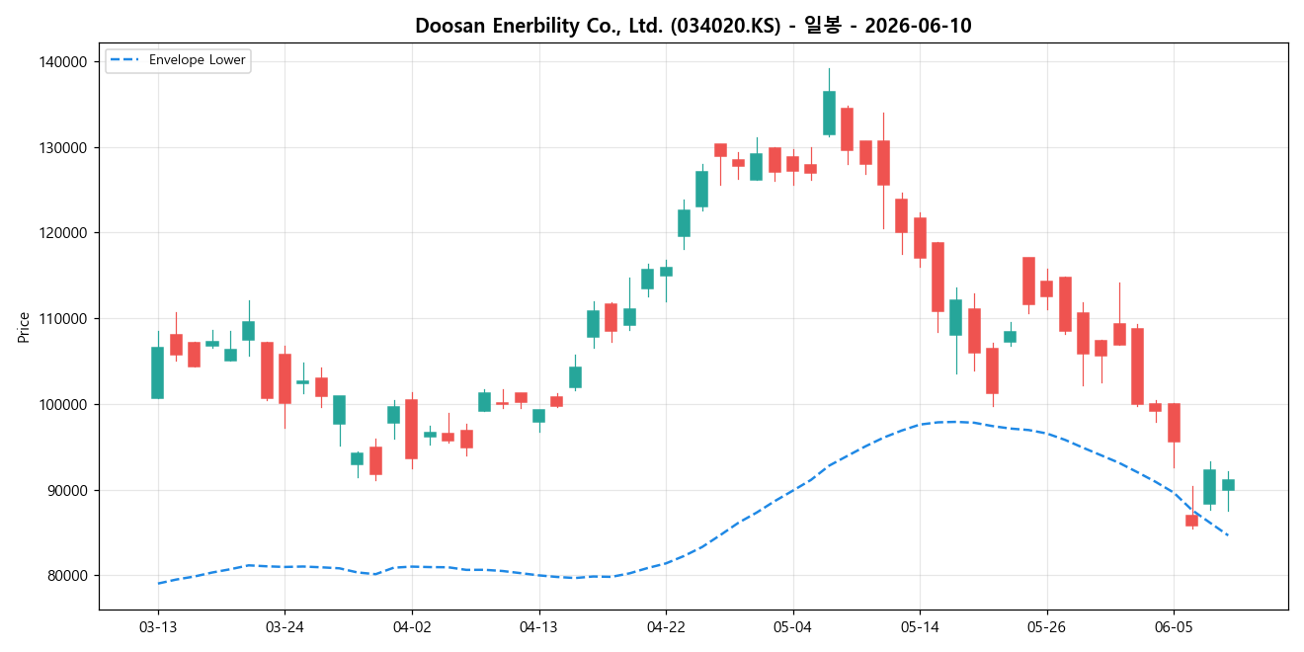The height and width of the screenshot is (652, 1304).
Task: Click the Envelope Lower legend label
Action: click(197, 60)
